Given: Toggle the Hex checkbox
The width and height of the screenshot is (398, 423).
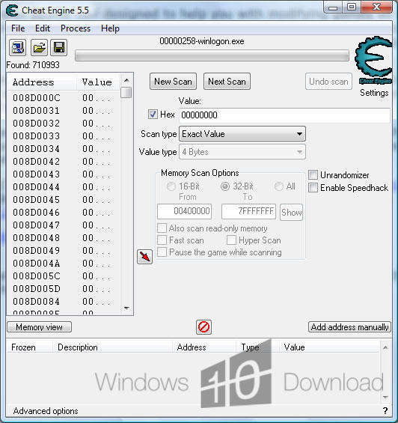Looking at the screenshot, I should [153, 114].
